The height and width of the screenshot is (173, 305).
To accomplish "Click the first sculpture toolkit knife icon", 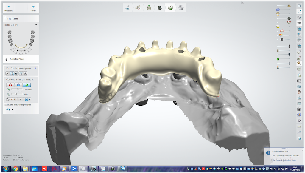I will (x=7, y=73).
